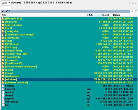This screenshot has width=138, height=110.
Task: Select the $Recycle.Bin folder icon
Action: coord(3,19)
